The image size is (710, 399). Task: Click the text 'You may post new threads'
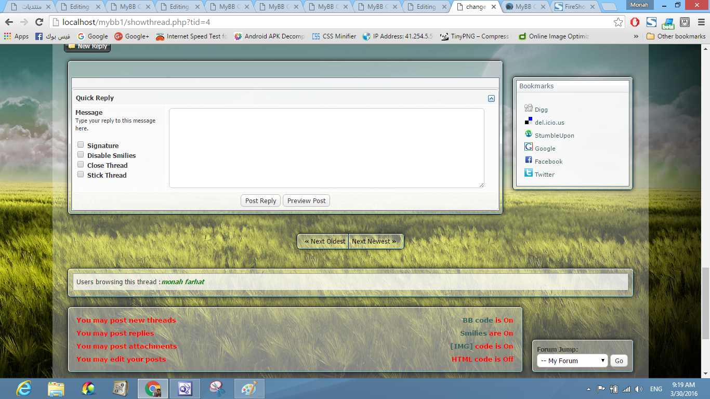coord(126,321)
